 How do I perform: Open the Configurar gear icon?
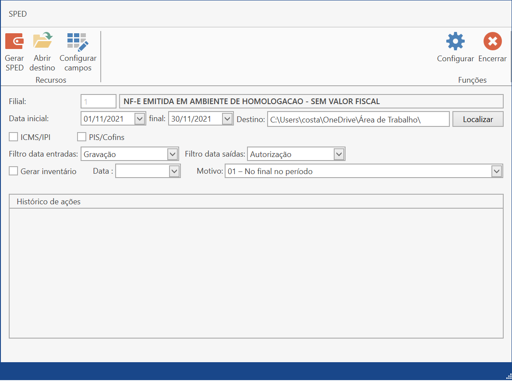(x=455, y=42)
